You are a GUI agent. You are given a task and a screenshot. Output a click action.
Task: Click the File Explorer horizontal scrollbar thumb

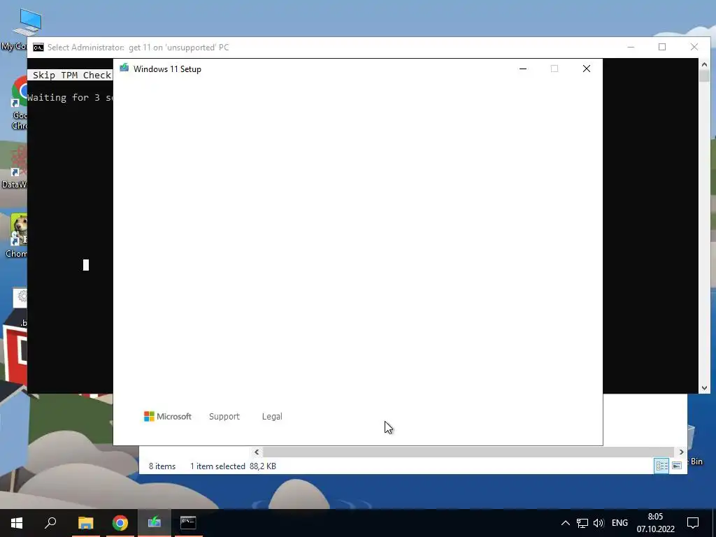468,452
